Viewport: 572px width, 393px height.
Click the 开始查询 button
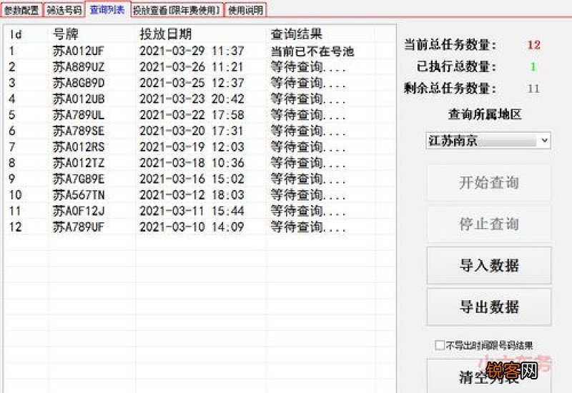click(489, 183)
